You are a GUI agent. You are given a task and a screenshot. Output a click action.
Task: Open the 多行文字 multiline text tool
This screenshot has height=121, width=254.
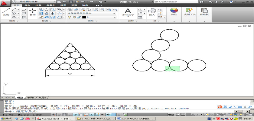tap(128, 12)
